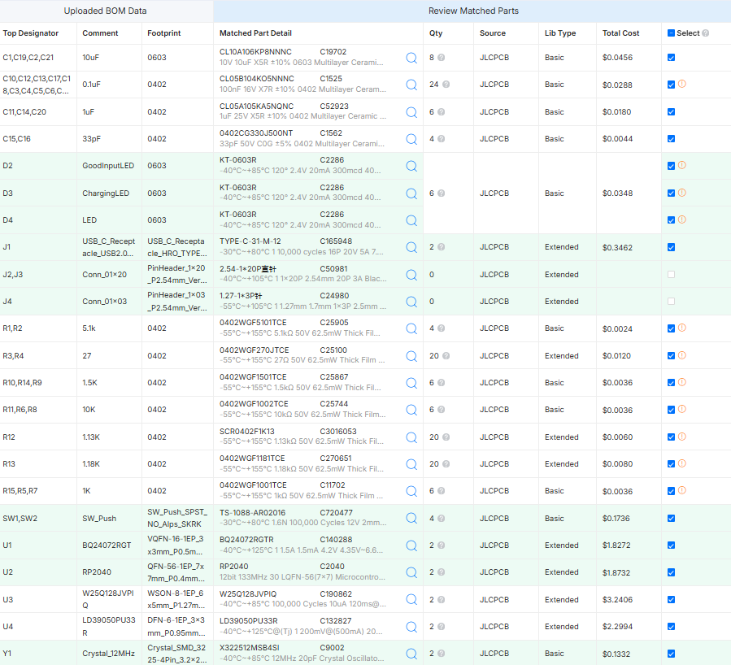Click warning icon in D2 row
The image size is (731, 665).
[681, 165]
